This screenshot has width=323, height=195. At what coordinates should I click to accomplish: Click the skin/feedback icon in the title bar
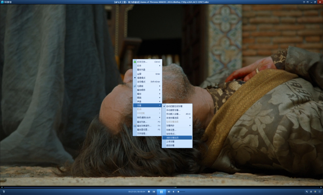(x=304, y=2)
